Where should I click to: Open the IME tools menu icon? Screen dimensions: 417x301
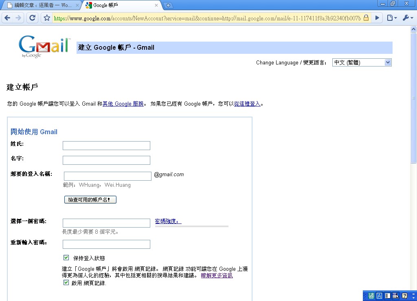[x=396, y=296]
